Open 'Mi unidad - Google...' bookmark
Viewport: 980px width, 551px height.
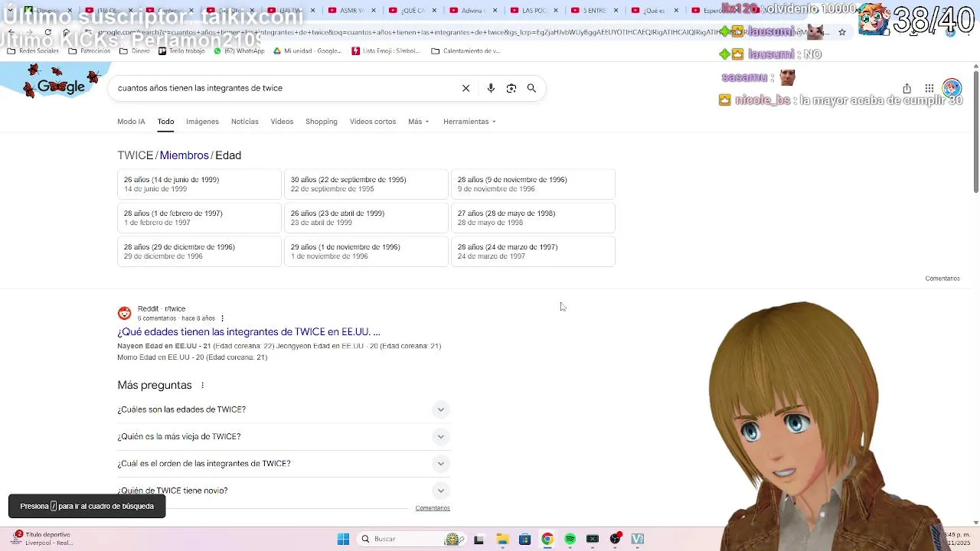click(306, 51)
